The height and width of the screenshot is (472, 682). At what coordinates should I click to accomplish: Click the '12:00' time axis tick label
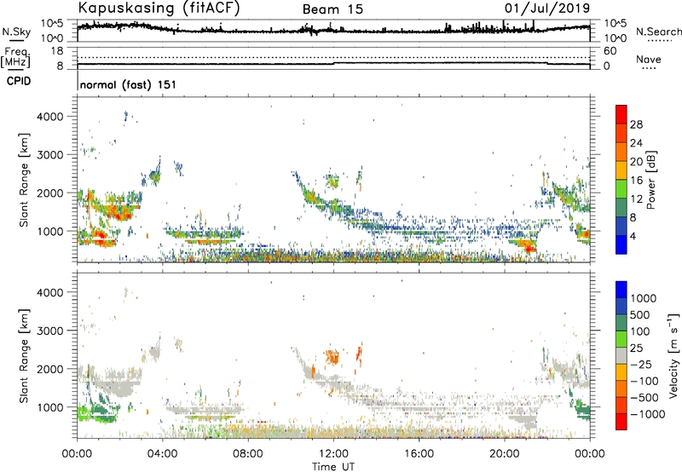tap(333, 454)
